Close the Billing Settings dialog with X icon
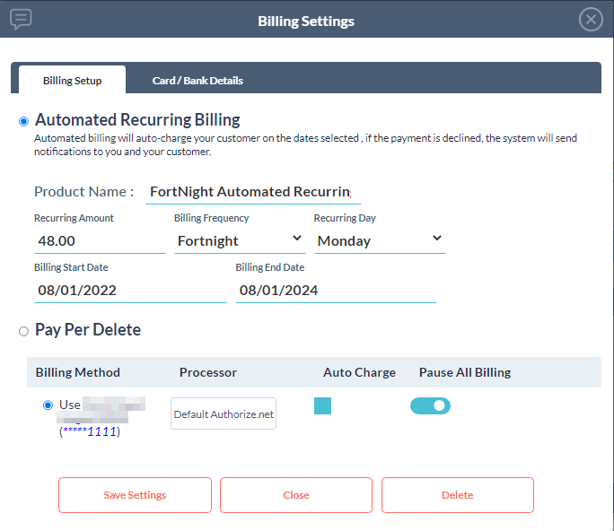Screen dimensions: 614x531 [x=590, y=20]
